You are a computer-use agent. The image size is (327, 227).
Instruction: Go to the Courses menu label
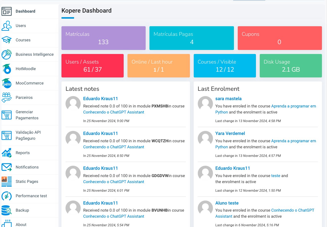pos(23,40)
